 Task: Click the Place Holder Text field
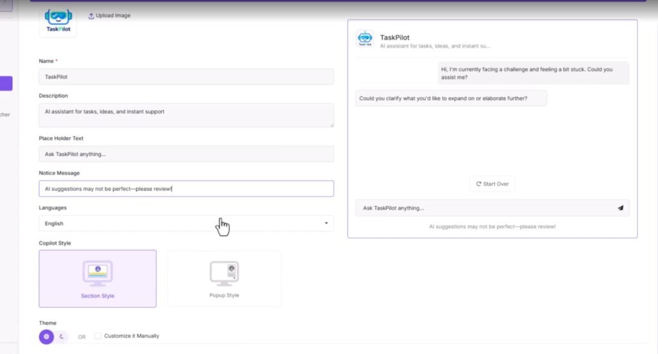pyautogui.click(x=186, y=154)
